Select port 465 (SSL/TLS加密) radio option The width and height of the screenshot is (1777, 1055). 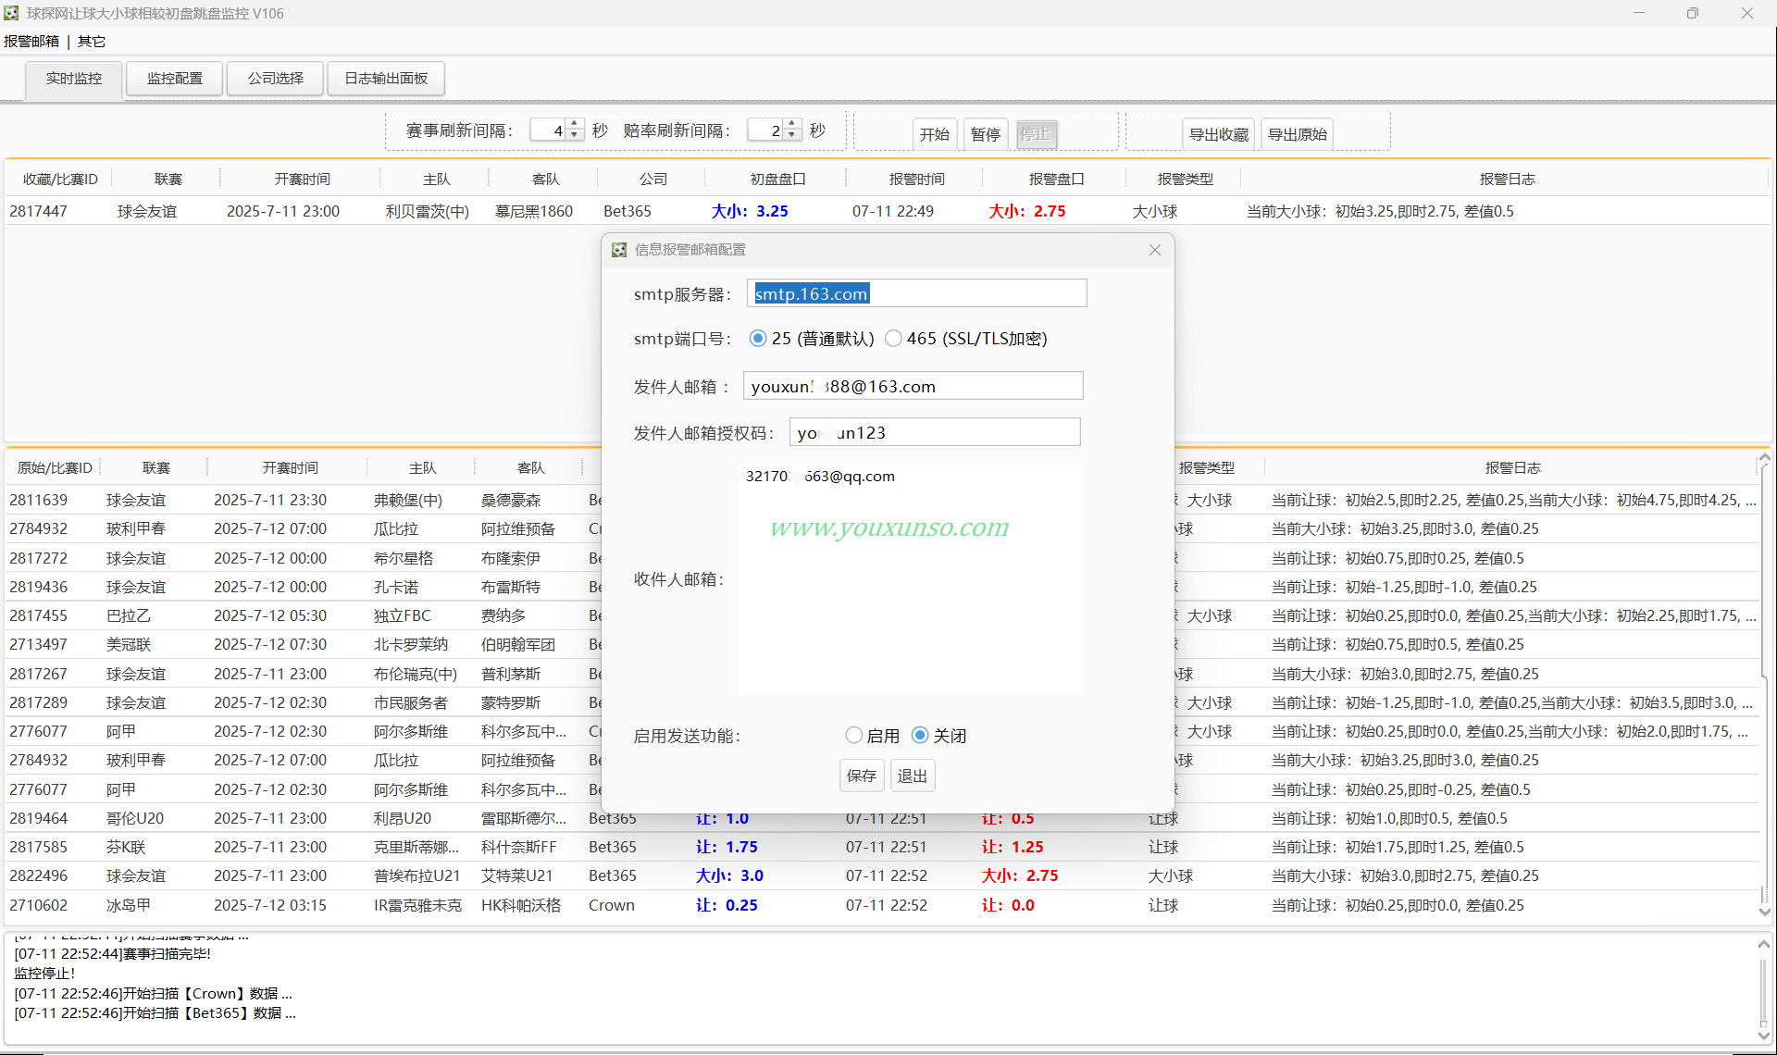966,339
